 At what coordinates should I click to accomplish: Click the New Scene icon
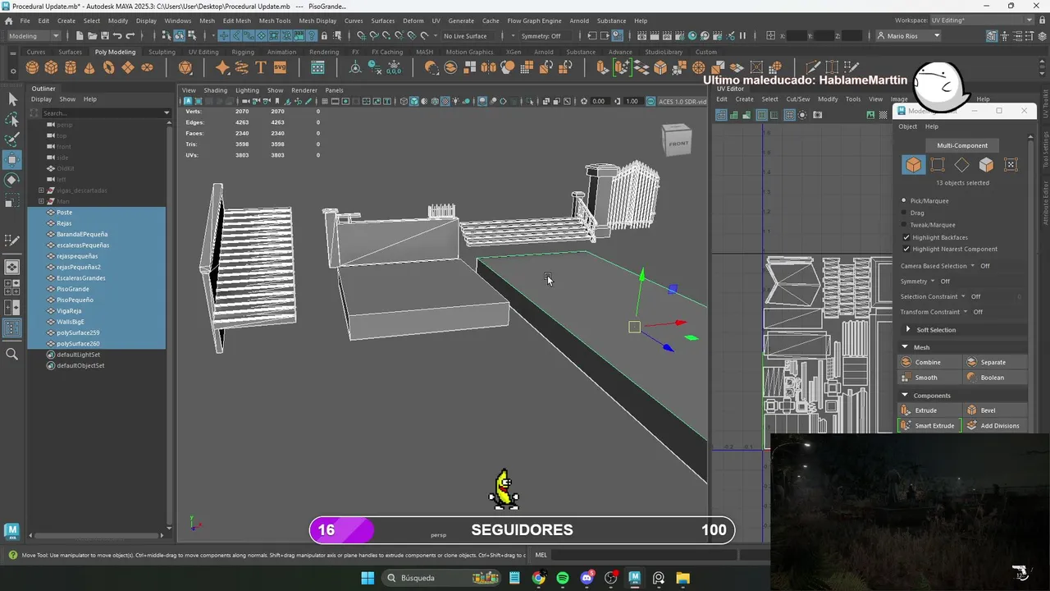pos(80,36)
